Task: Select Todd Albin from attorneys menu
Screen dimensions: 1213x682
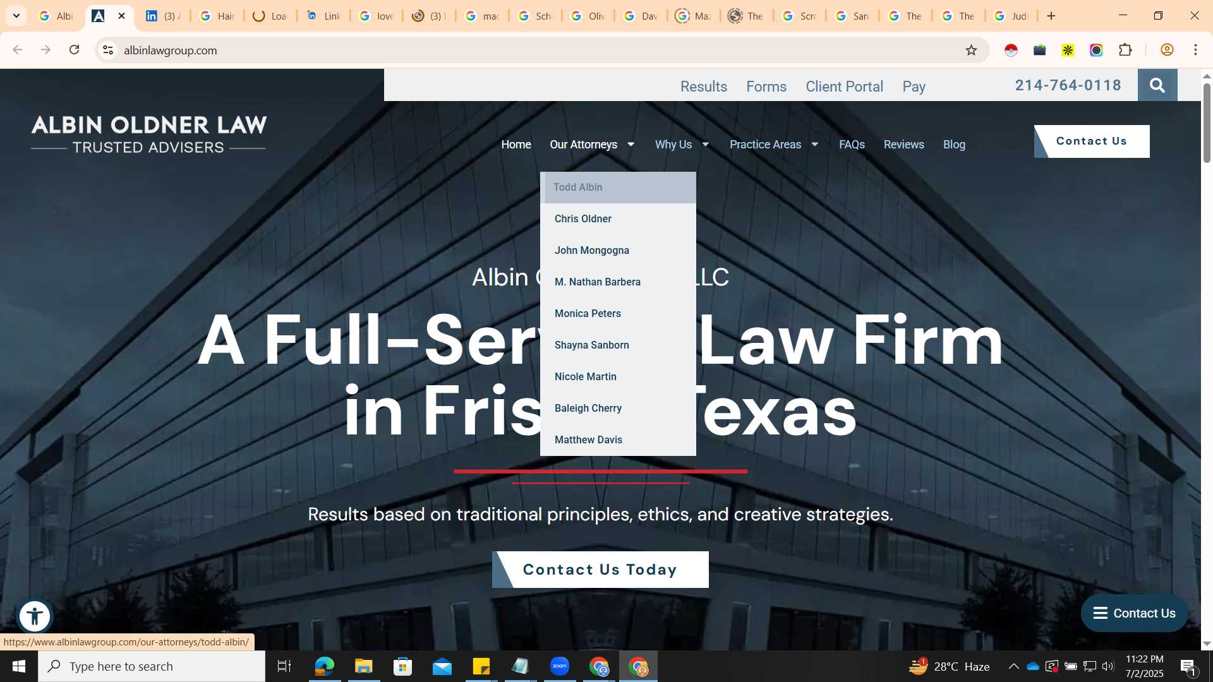Action: 618,188
